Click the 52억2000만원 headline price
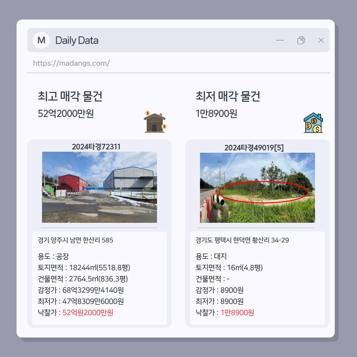The image size is (357, 357). click(x=65, y=113)
